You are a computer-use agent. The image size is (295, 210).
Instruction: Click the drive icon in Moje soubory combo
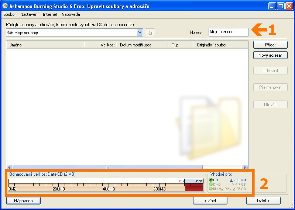coord(10,32)
